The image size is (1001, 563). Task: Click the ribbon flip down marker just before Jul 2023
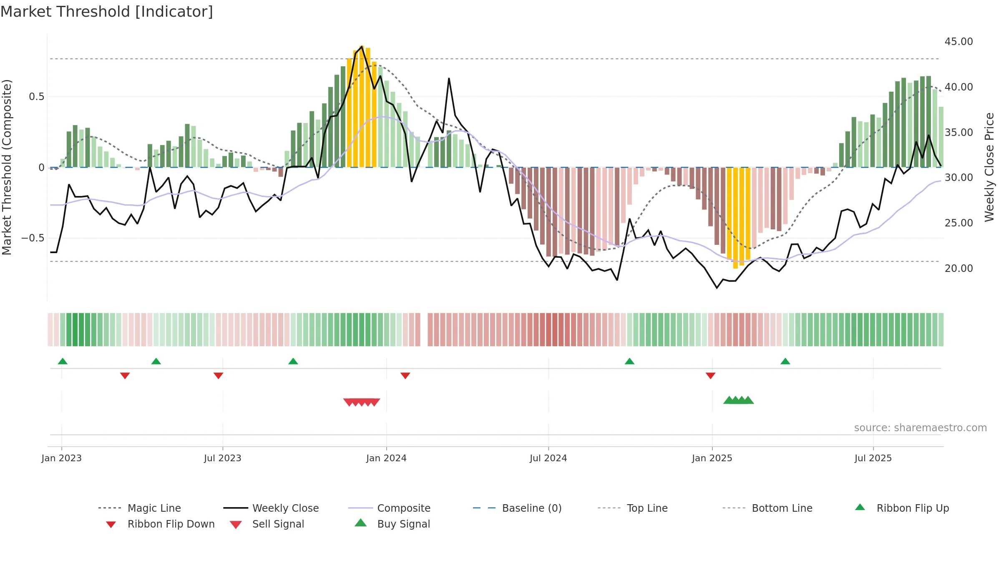pos(219,376)
